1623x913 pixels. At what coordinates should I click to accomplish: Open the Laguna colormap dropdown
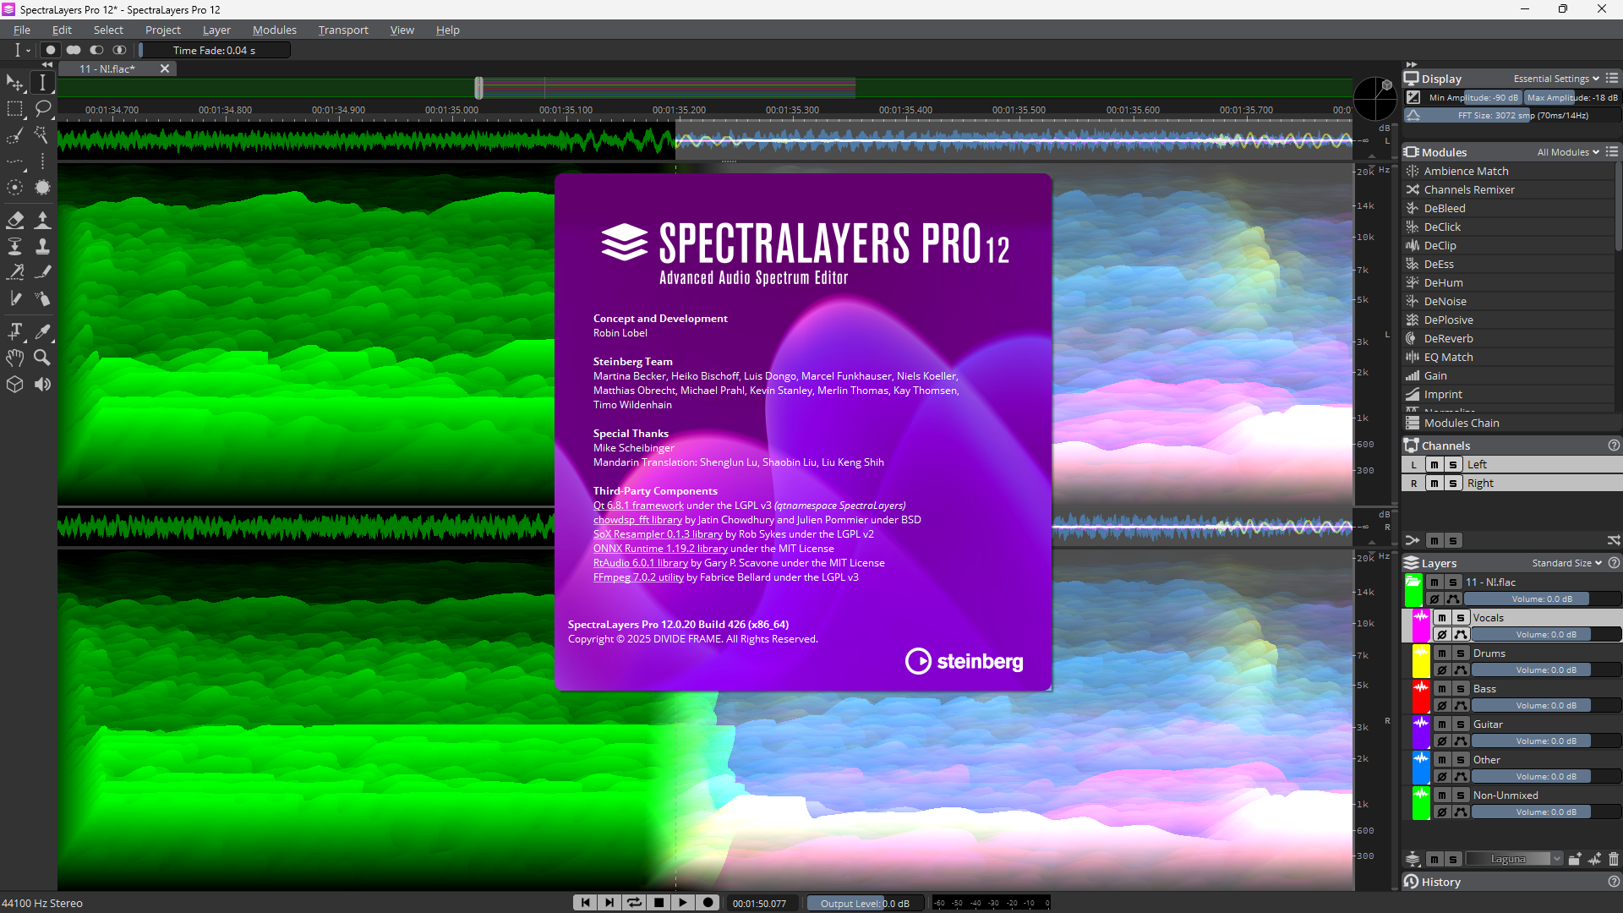(1514, 859)
